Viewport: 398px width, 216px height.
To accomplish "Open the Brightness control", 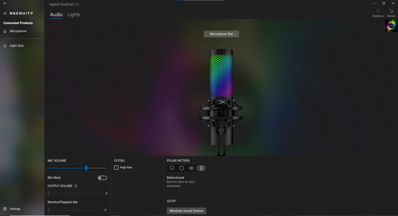I will pos(378,13).
